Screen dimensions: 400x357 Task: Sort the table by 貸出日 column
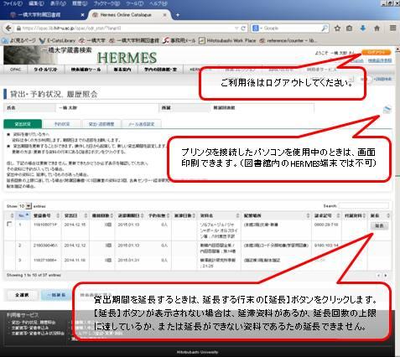tap(75, 215)
